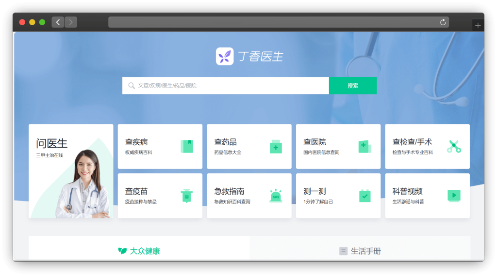Viewport: 497px width, 274px height.
Task: Click the magnifier icon in search box
Action: [131, 86]
